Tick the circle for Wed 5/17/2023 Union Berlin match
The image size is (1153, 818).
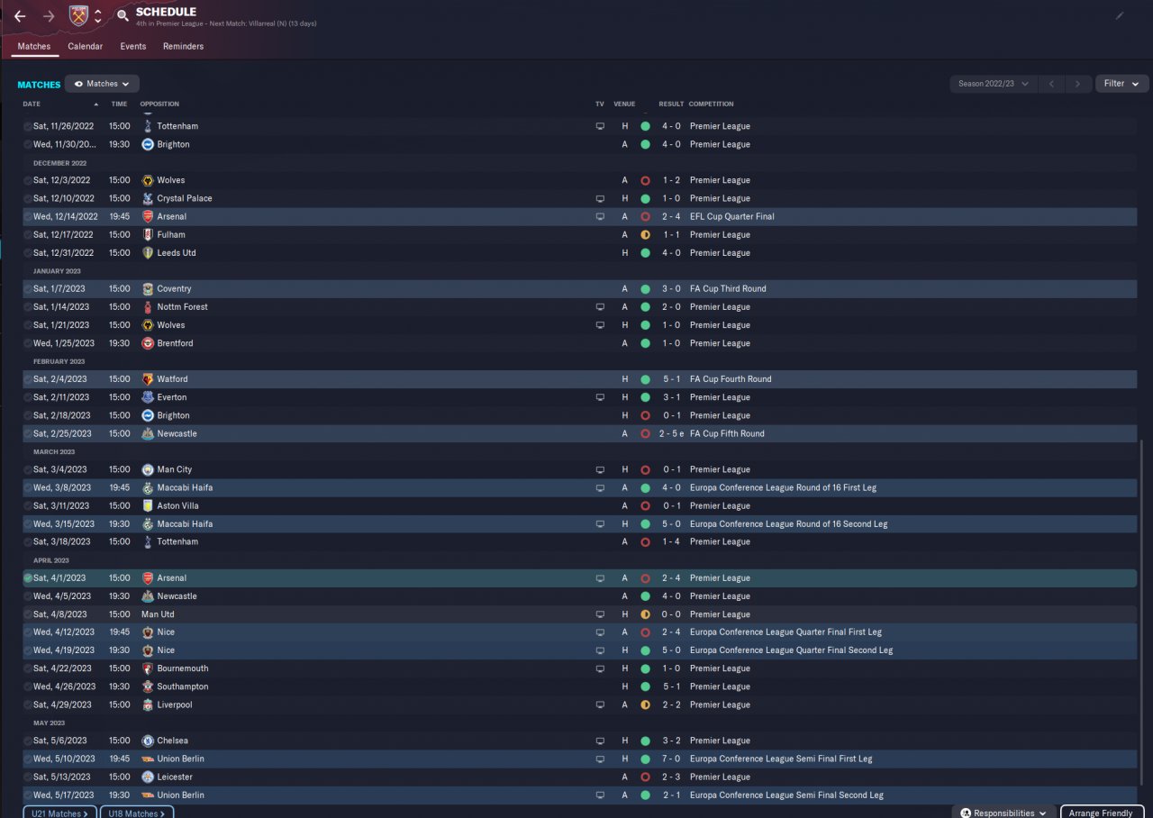pyautogui.click(x=28, y=795)
